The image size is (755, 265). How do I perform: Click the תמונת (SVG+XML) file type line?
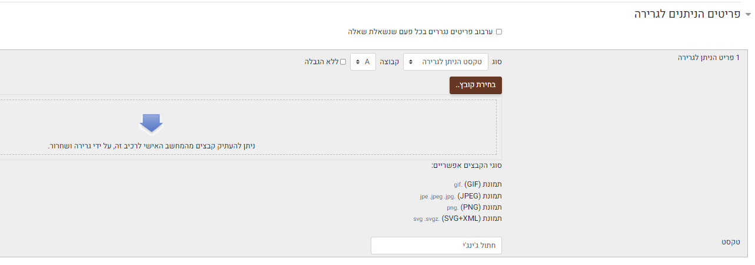click(457, 218)
